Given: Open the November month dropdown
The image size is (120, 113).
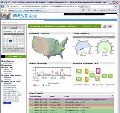Looking at the screenshot, I should click(14, 31).
